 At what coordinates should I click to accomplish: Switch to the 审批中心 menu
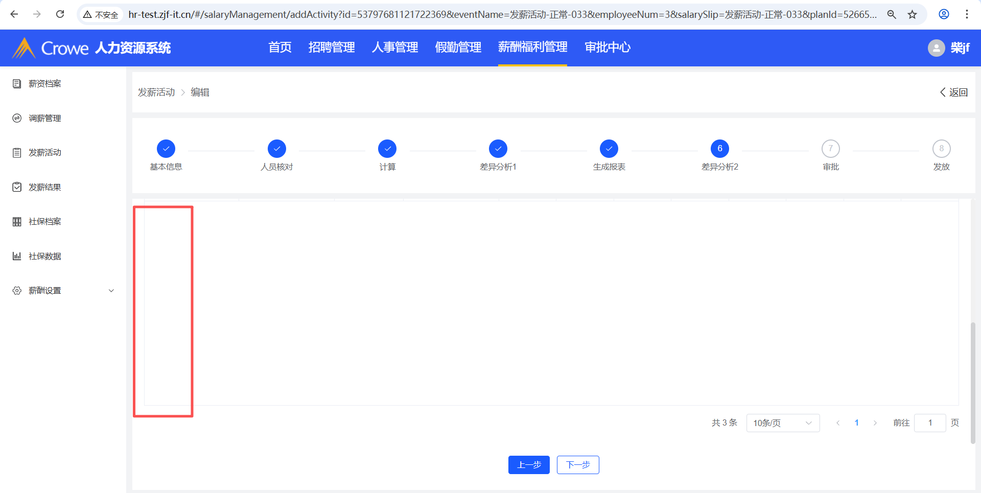(x=607, y=48)
